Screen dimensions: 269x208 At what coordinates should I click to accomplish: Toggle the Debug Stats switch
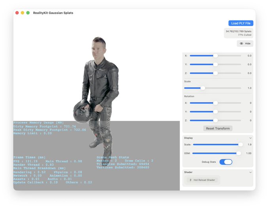pos(226,162)
